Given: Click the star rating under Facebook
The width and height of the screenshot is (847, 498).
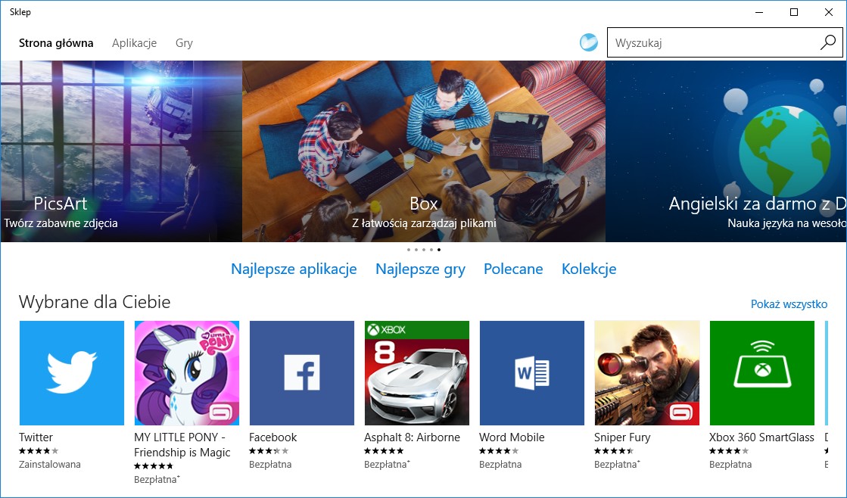Looking at the screenshot, I should 269,451.
